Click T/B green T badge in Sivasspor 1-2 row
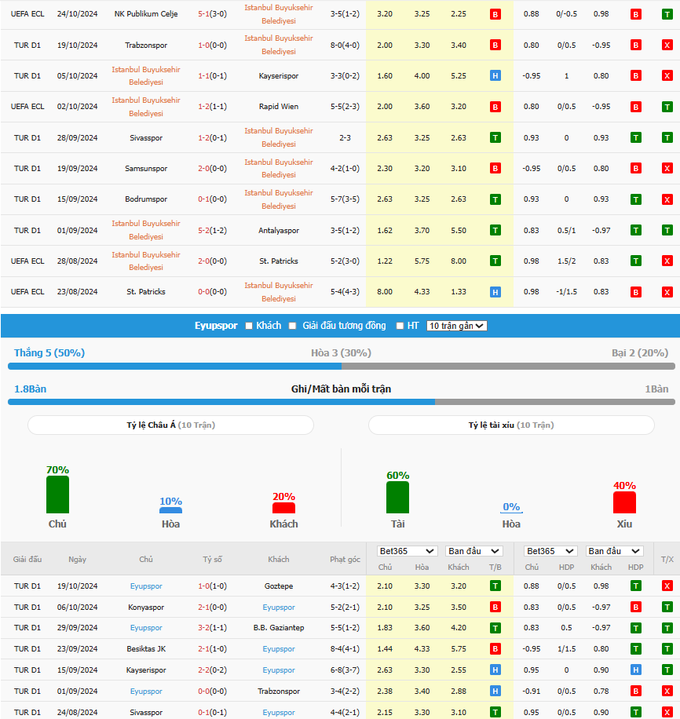This screenshot has width=680, height=719. tap(495, 137)
